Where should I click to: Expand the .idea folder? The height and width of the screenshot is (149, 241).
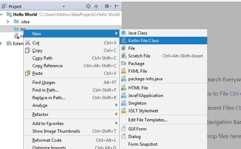pos(8,22)
